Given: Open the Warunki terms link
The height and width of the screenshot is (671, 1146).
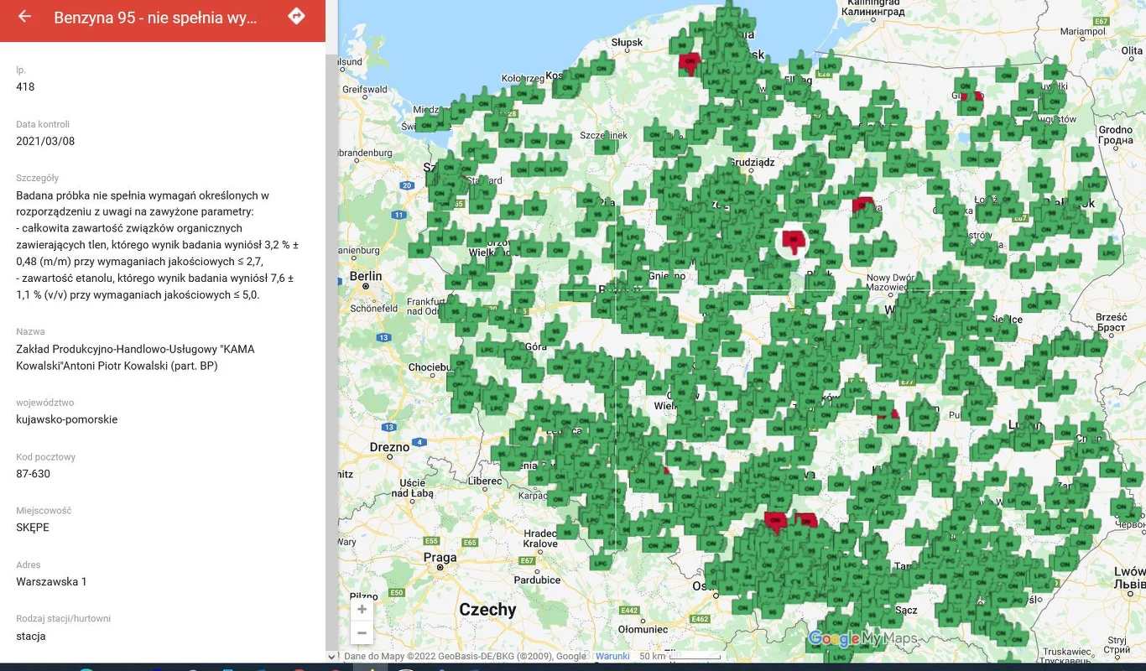Looking at the screenshot, I should (612, 656).
